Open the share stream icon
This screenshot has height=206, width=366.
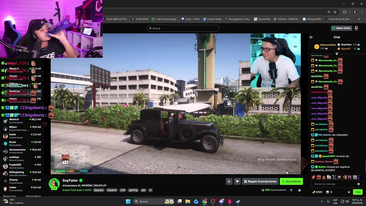[x=291, y=190]
